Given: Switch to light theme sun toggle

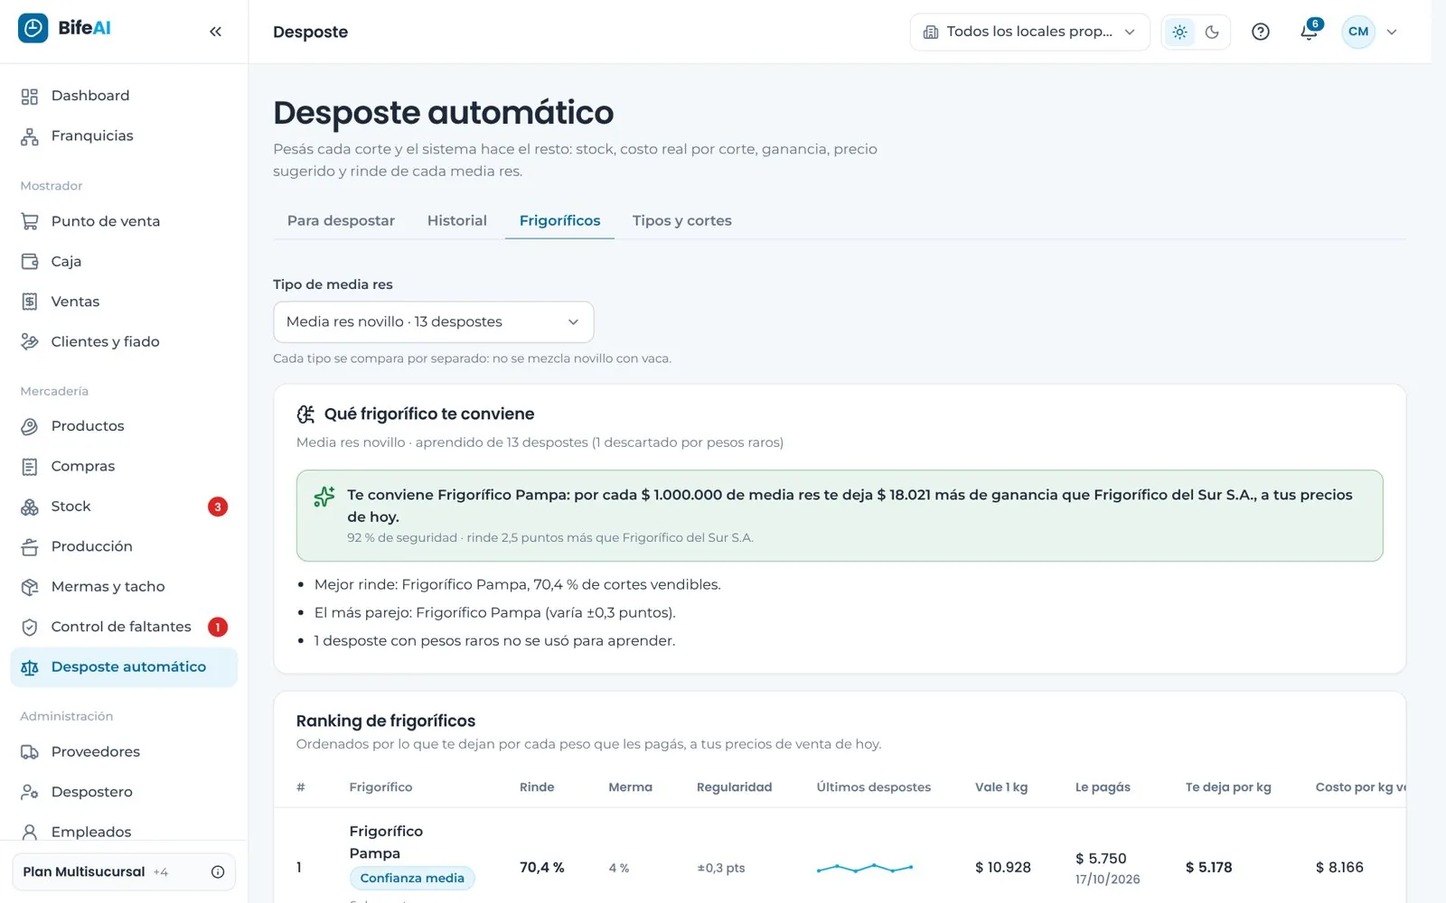Looking at the screenshot, I should [1179, 32].
